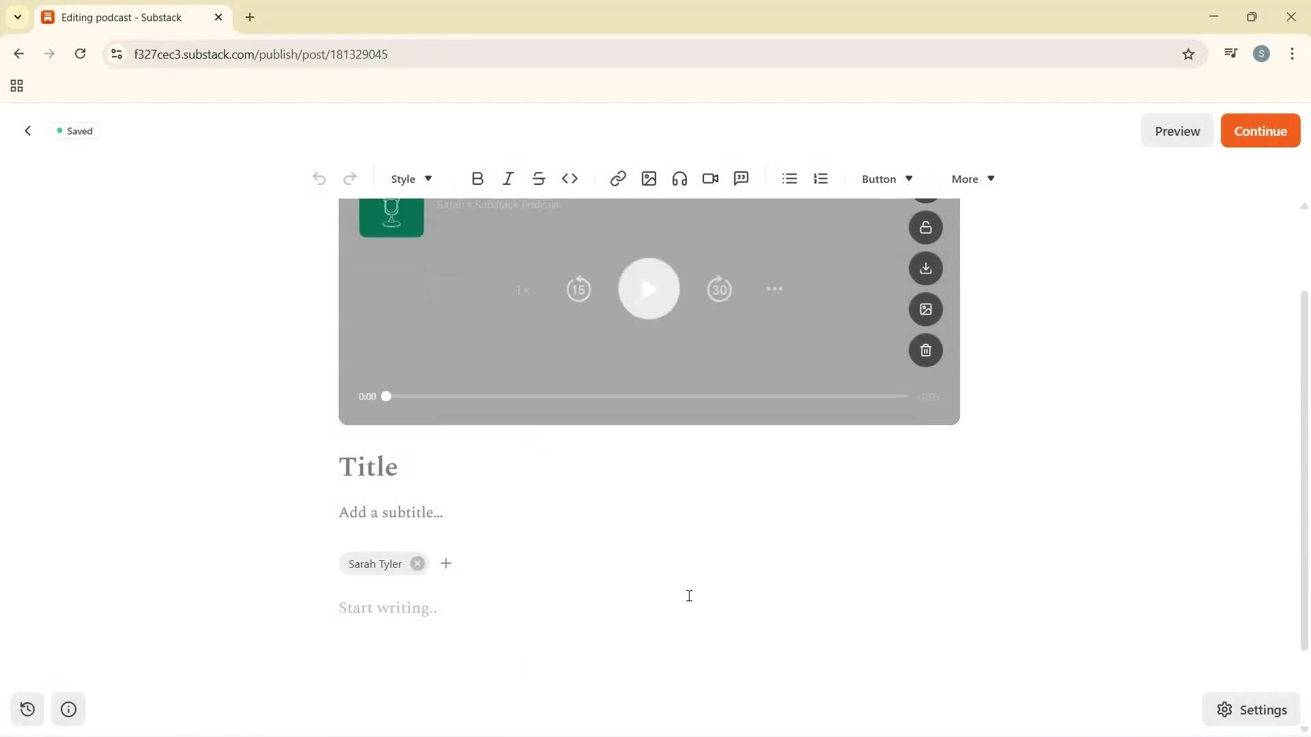Viewport: 1311px width, 737px height.
Task: Add a hyperlink to the post
Action: point(617,178)
